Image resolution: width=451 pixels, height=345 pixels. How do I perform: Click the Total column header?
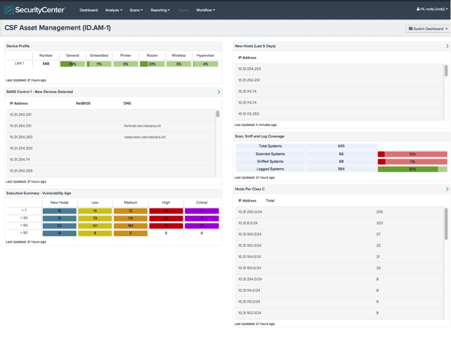tap(270, 201)
